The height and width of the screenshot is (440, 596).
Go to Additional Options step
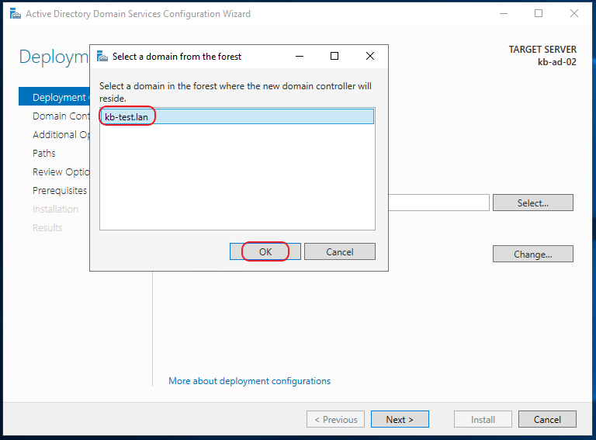coord(61,134)
